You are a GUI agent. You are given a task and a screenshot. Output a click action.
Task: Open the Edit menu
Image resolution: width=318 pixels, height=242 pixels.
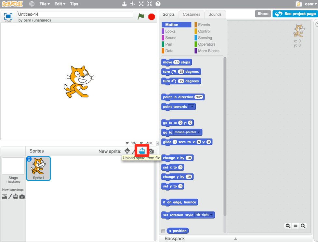pyautogui.click(x=60, y=4)
